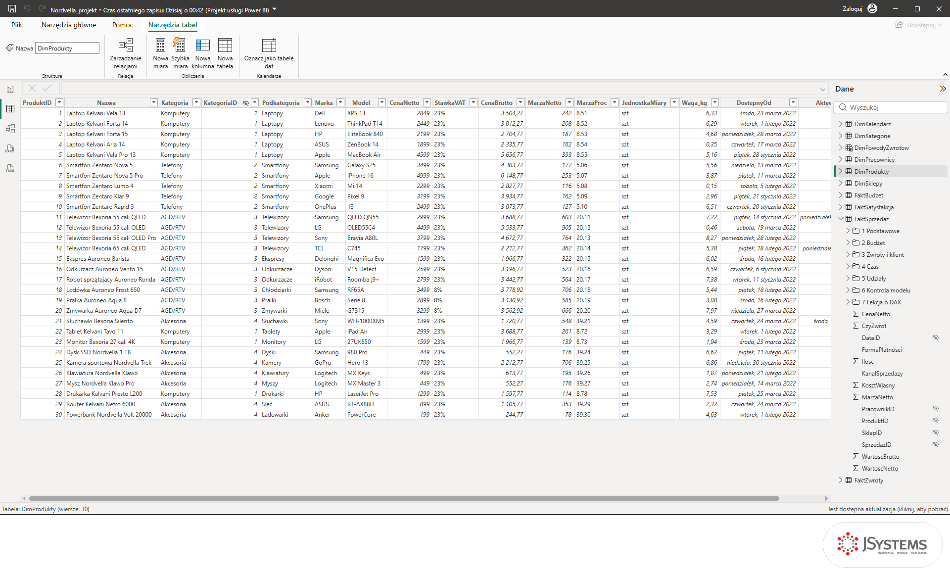Toggle visibility of PracownikID field
Image resolution: width=950 pixels, height=575 pixels.
936,409
